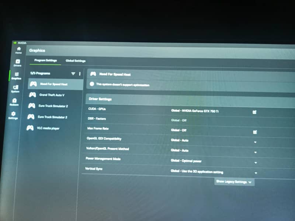Click the Vertical Sync label
Viewport: 295px width, 221px height.
[94, 169]
